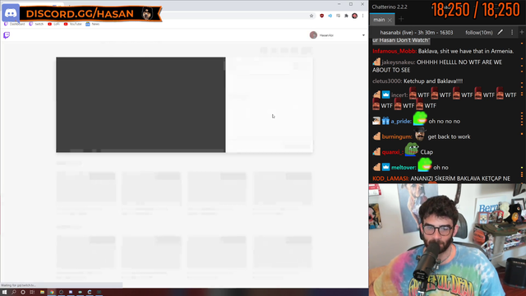Open Task View from the taskbar
Screen dimensions: 526x296
tap(32, 293)
